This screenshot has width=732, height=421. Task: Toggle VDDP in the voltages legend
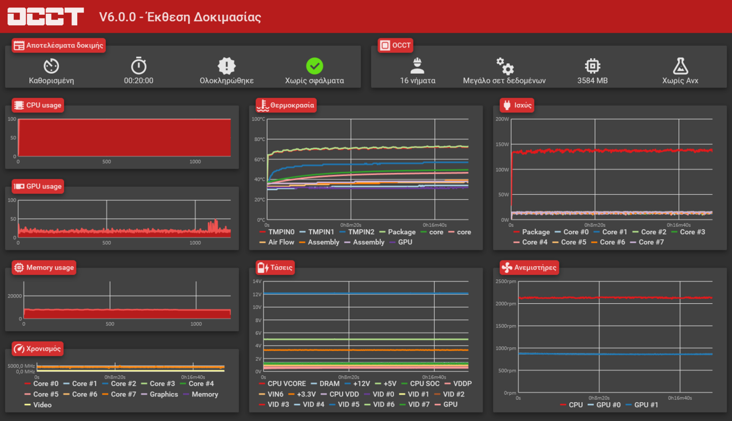(458, 384)
